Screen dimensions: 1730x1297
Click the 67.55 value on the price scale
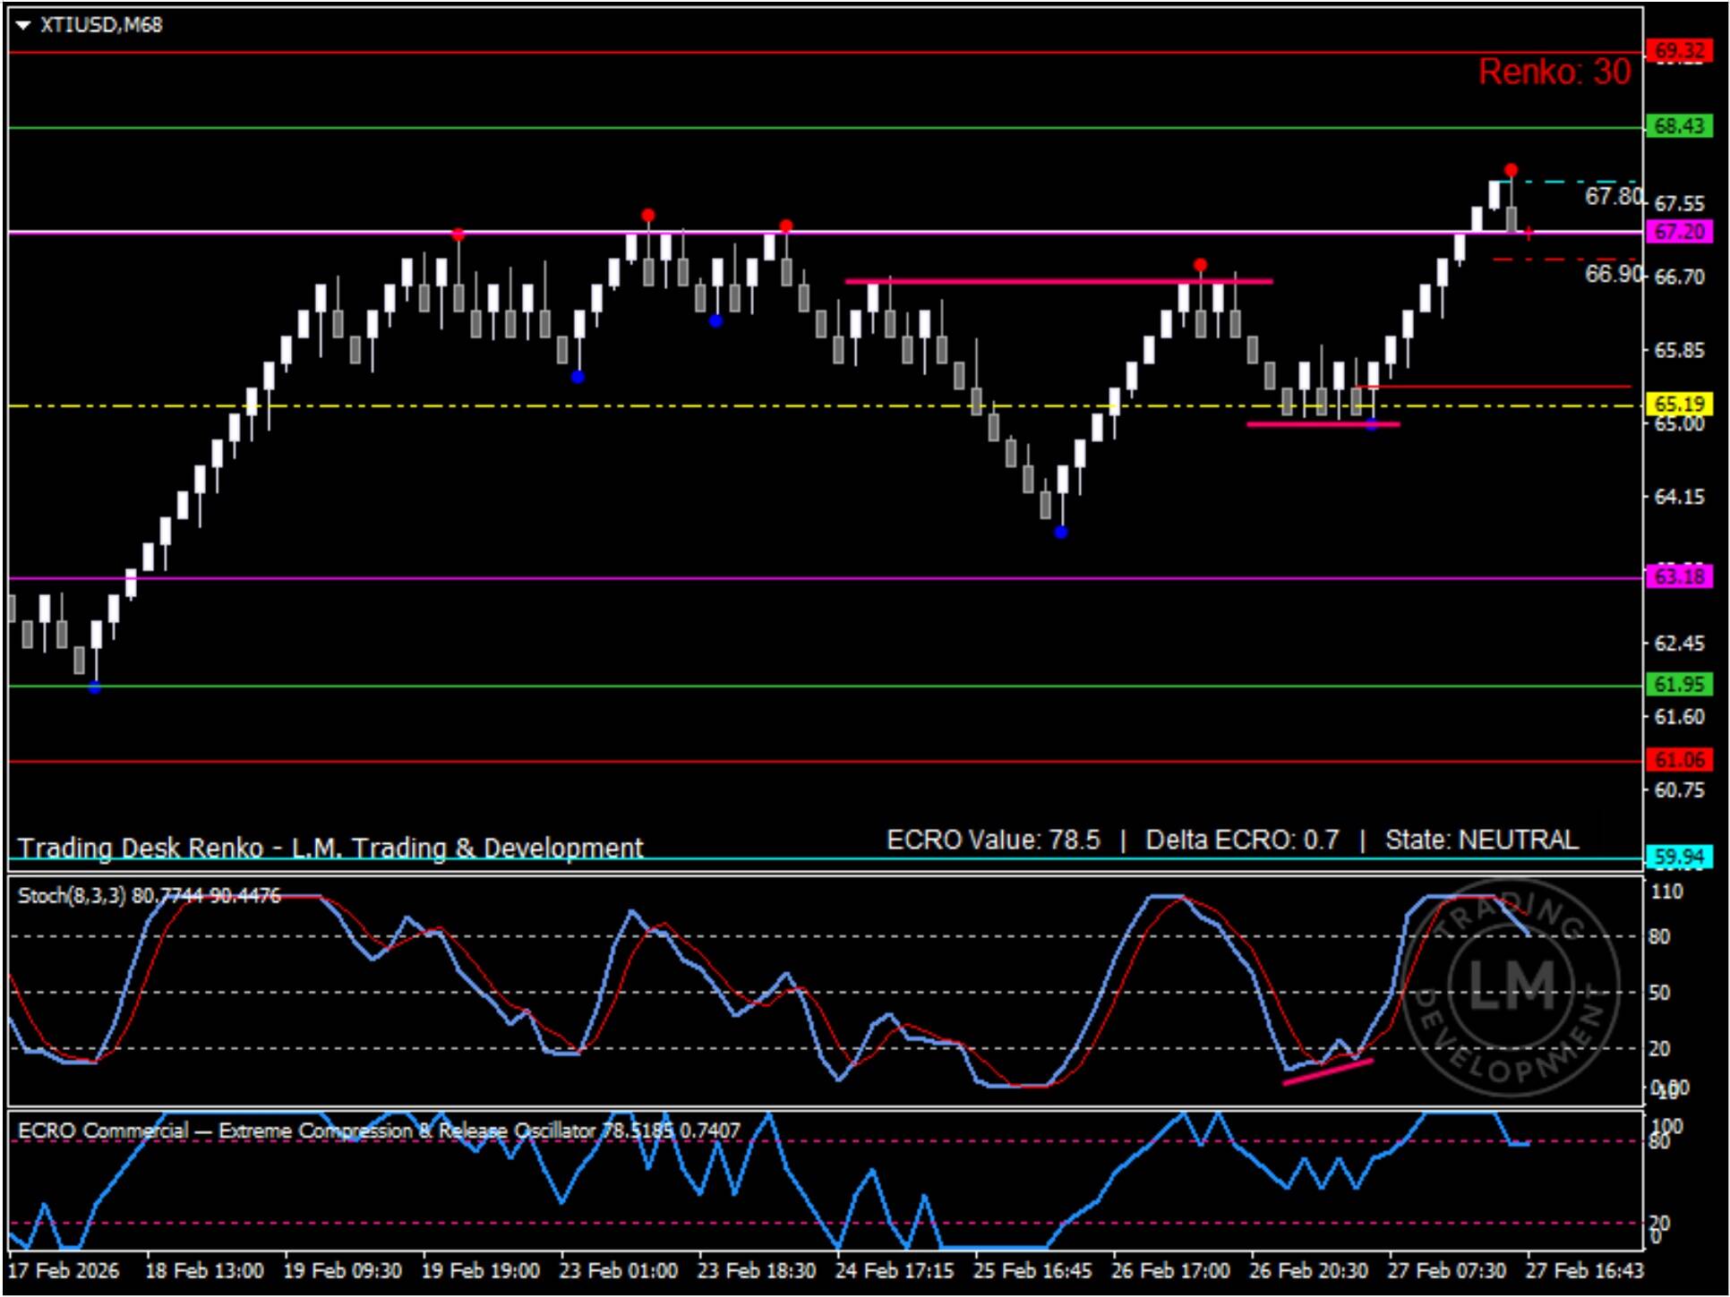(x=1679, y=204)
